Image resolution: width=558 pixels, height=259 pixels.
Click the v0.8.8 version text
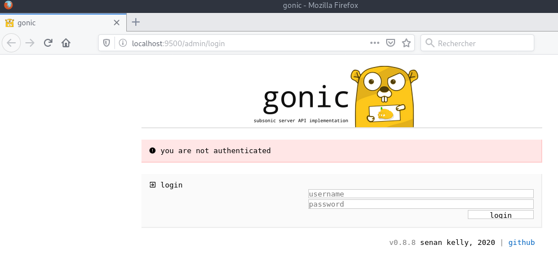coord(402,243)
